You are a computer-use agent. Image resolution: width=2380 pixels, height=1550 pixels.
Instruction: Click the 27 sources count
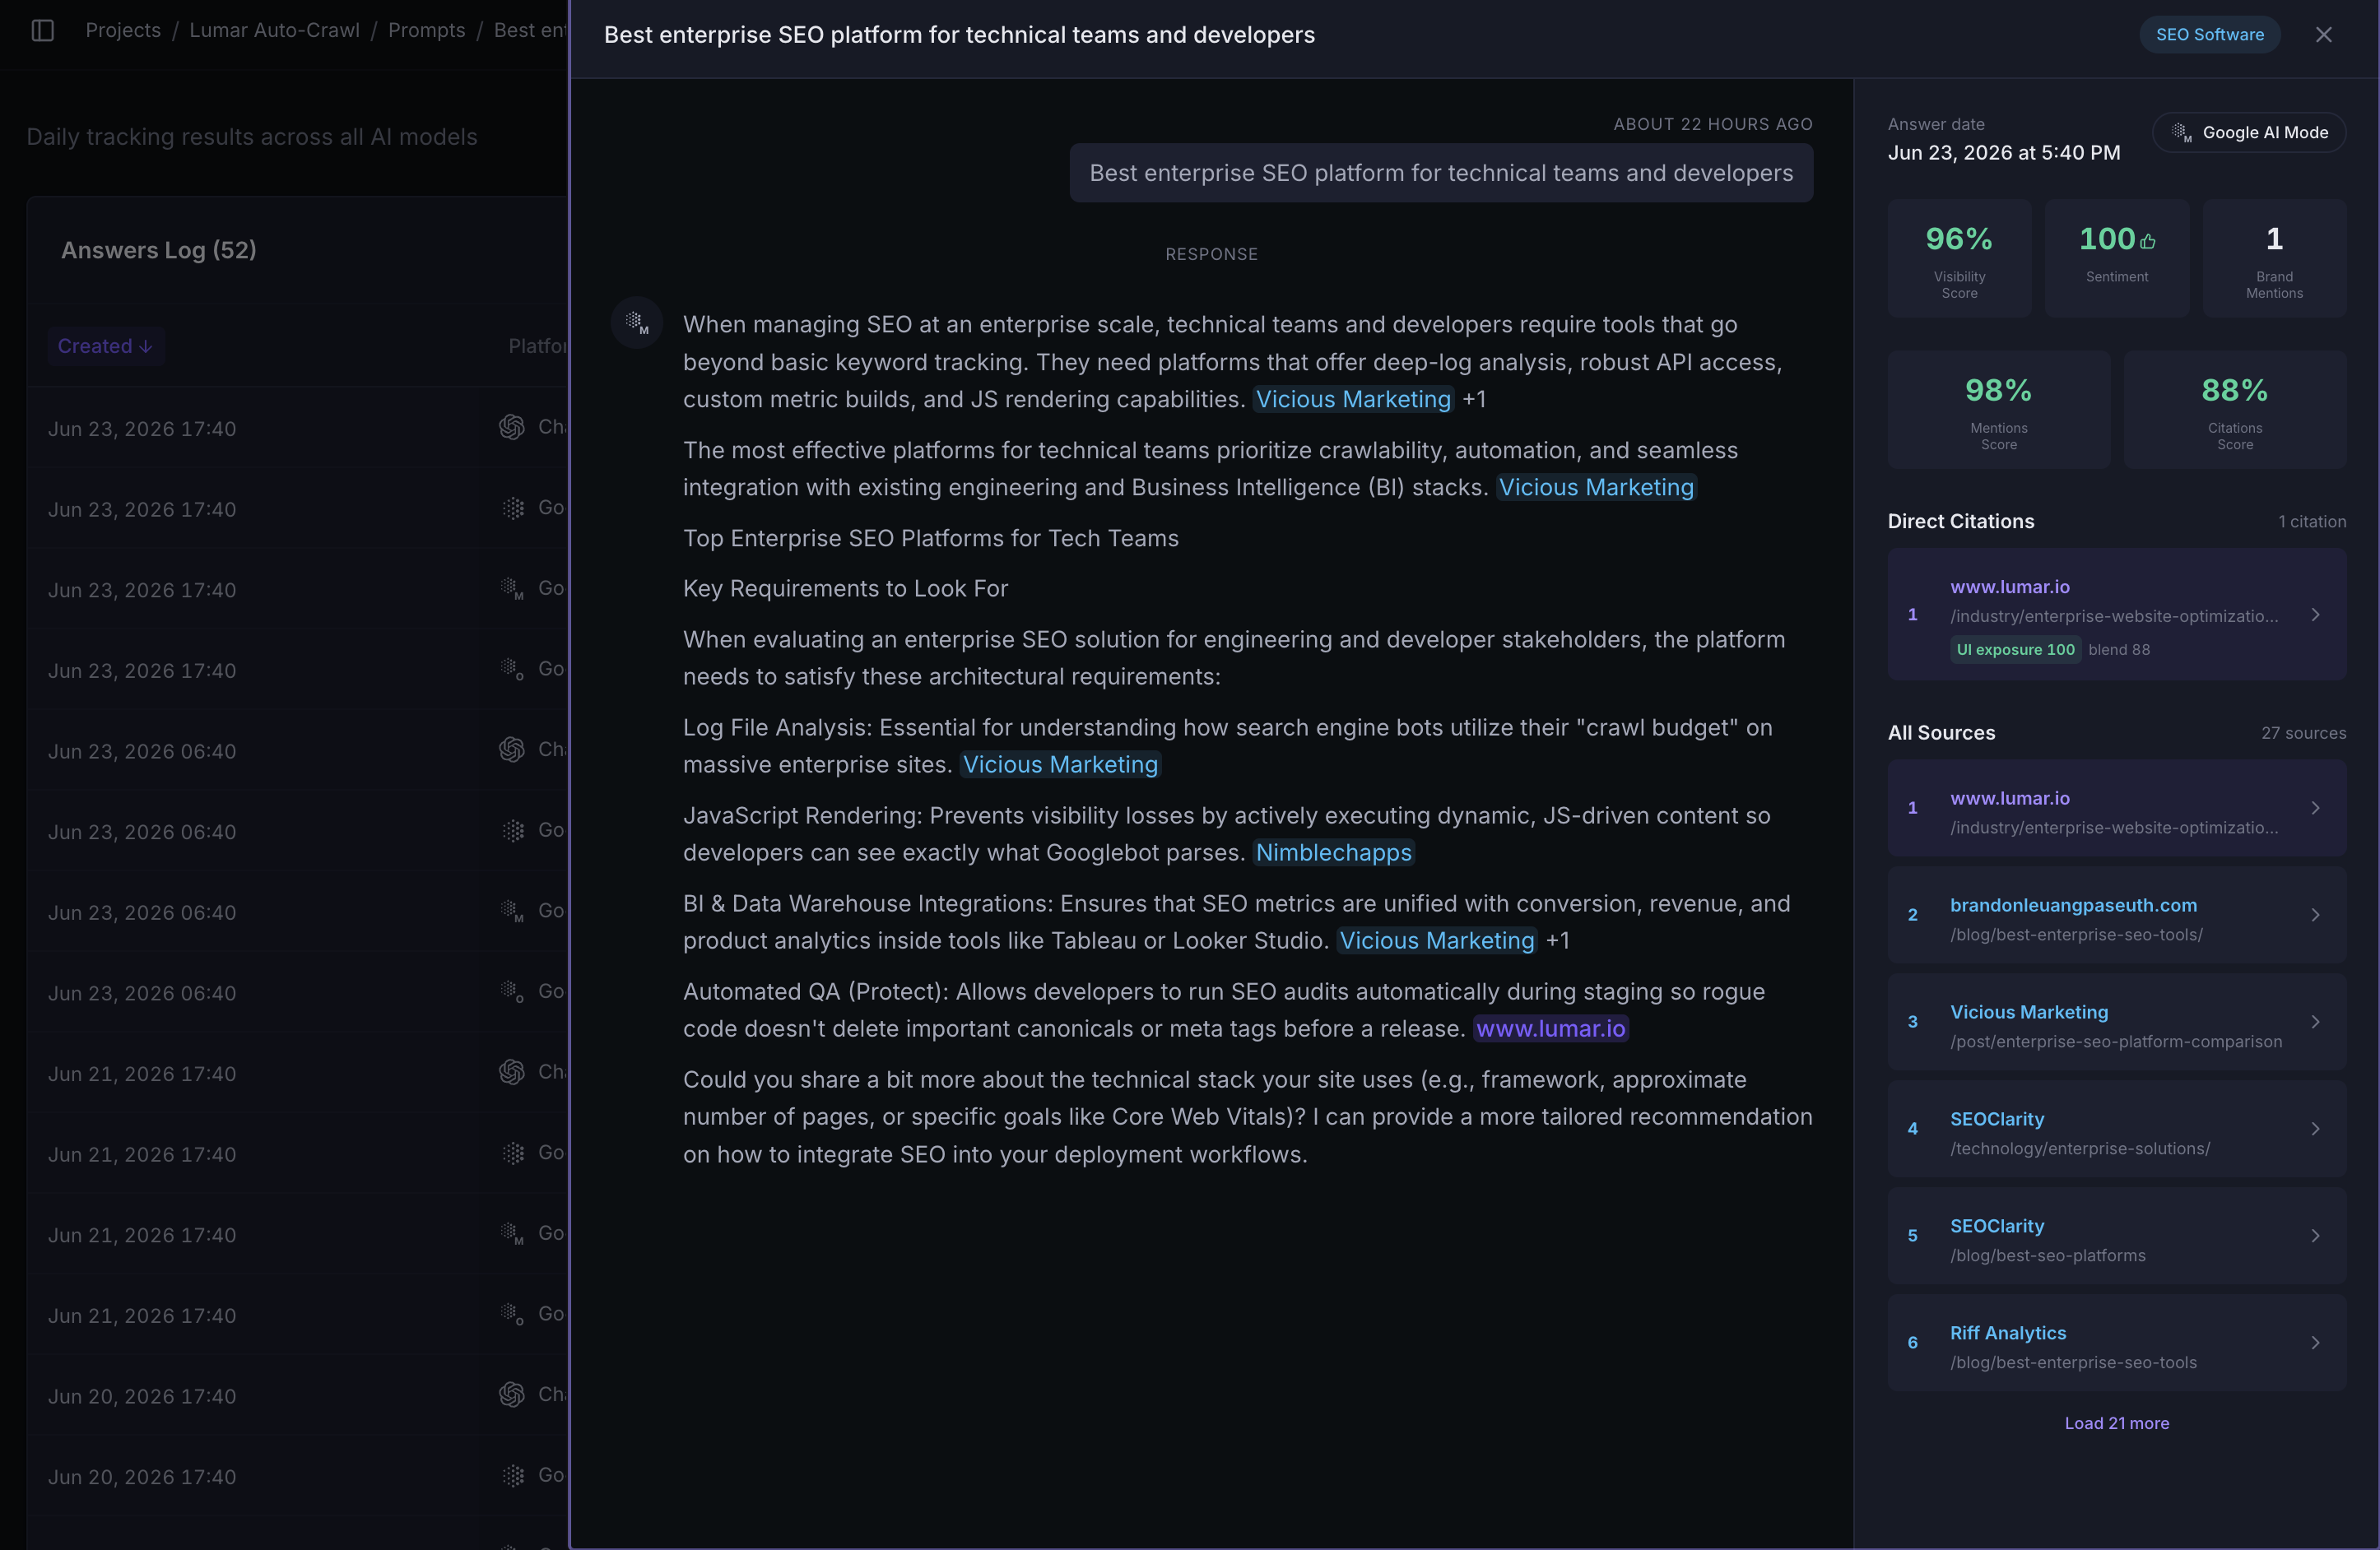(2303, 733)
